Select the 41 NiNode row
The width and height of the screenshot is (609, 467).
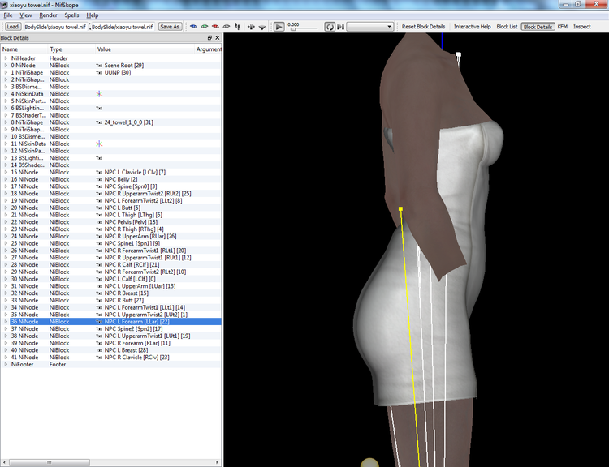pos(110,358)
